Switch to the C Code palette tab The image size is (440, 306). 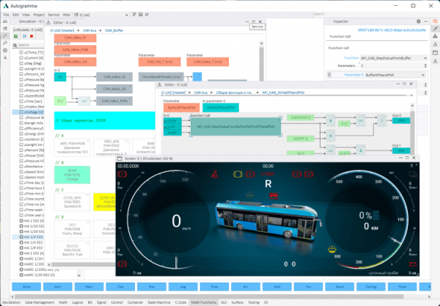pyautogui.click(x=180, y=302)
